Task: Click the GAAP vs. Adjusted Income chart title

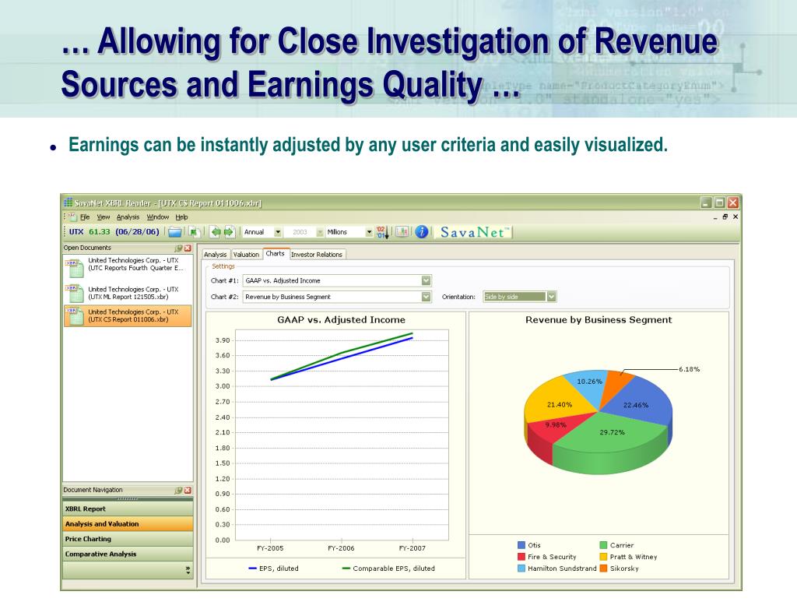Action: click(341, 320)
